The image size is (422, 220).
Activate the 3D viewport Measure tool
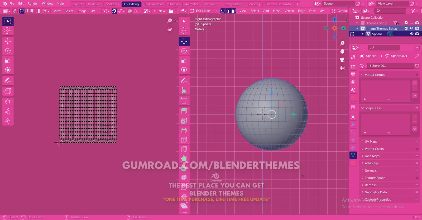pyautogui.click(x=184, y=90)
